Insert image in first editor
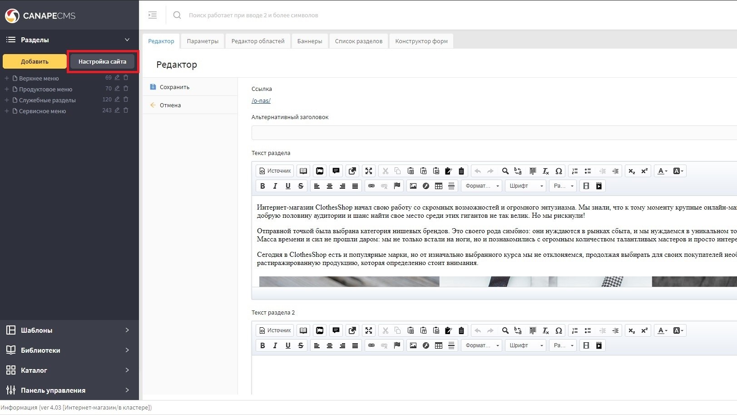This screenshot has height=415, width=737. (413, 186)
